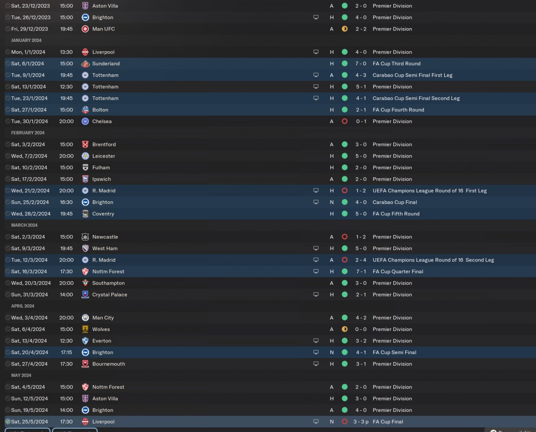Image resolution: width=536 pixels, height=432 pixels.
Task: Click the FEBRUARY 2024 month header
Action: (x=28, y=133)
